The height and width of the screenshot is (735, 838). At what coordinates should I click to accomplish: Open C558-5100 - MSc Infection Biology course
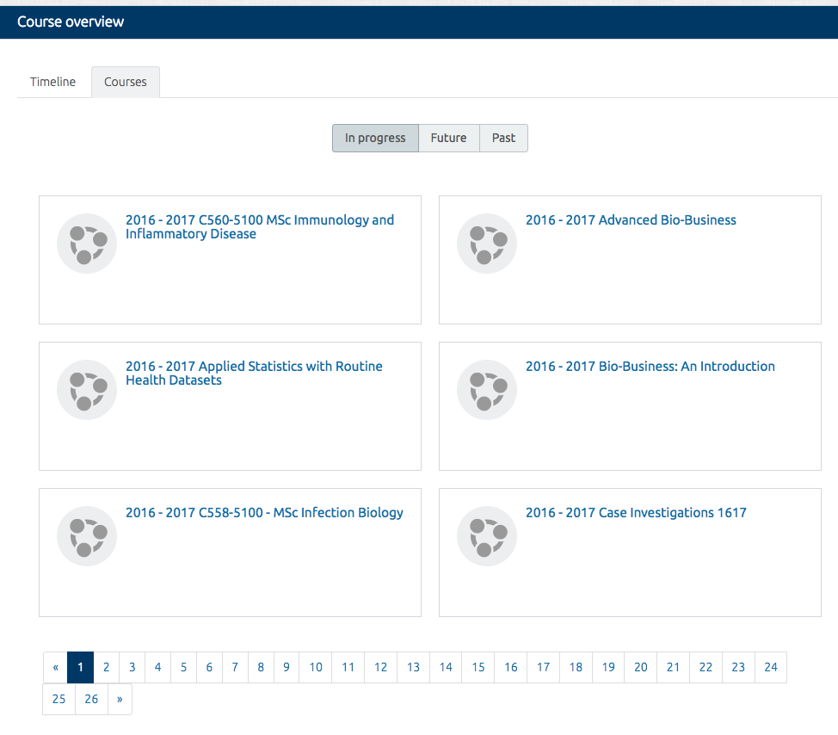point(264,513)
